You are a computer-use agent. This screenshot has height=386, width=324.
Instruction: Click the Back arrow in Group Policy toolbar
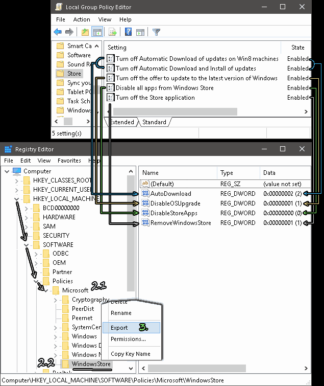pos(58,32)
